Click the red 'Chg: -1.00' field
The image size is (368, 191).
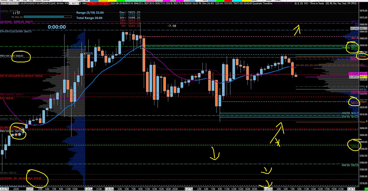click(x=92, y=4)
